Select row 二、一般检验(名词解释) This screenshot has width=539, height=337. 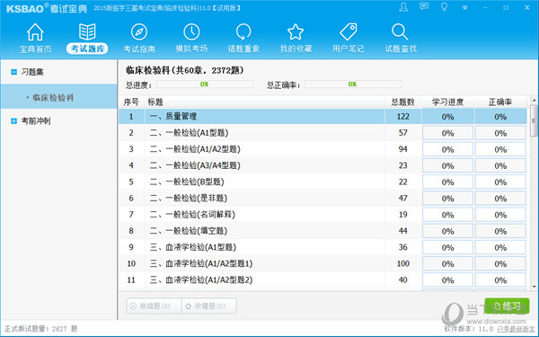323,215
